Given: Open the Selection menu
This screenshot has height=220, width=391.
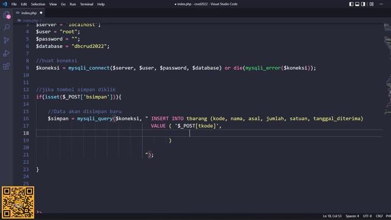Looking at the screenshot, I should click(38, 4).
